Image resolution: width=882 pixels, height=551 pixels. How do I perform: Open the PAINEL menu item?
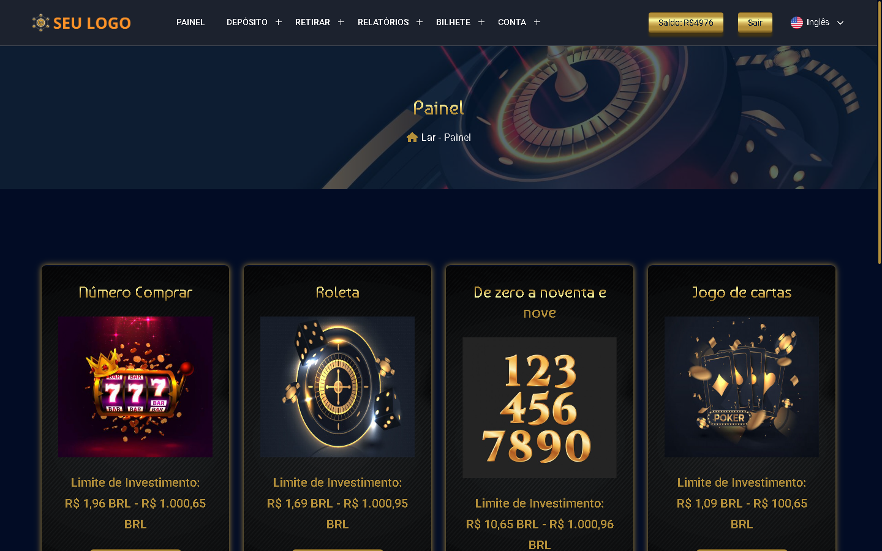click(x=190, y=22)
